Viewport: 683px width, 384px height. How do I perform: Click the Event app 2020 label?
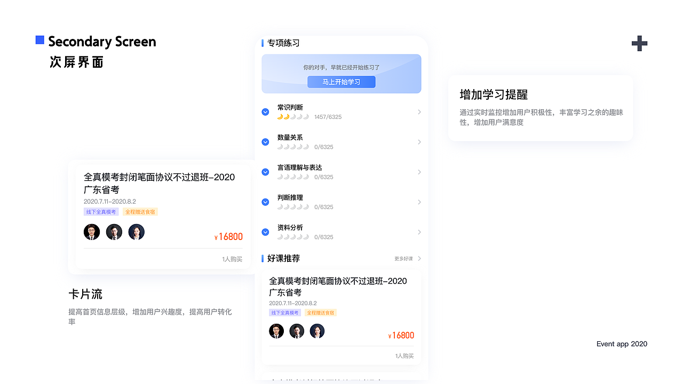click(x=622, y=344)
